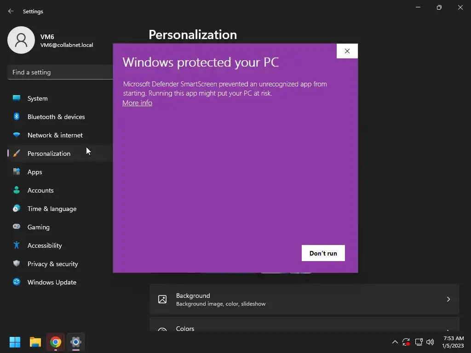471x353 pixels.
Task: Focus the Find a setting search box
Action: tap(60, 72)
